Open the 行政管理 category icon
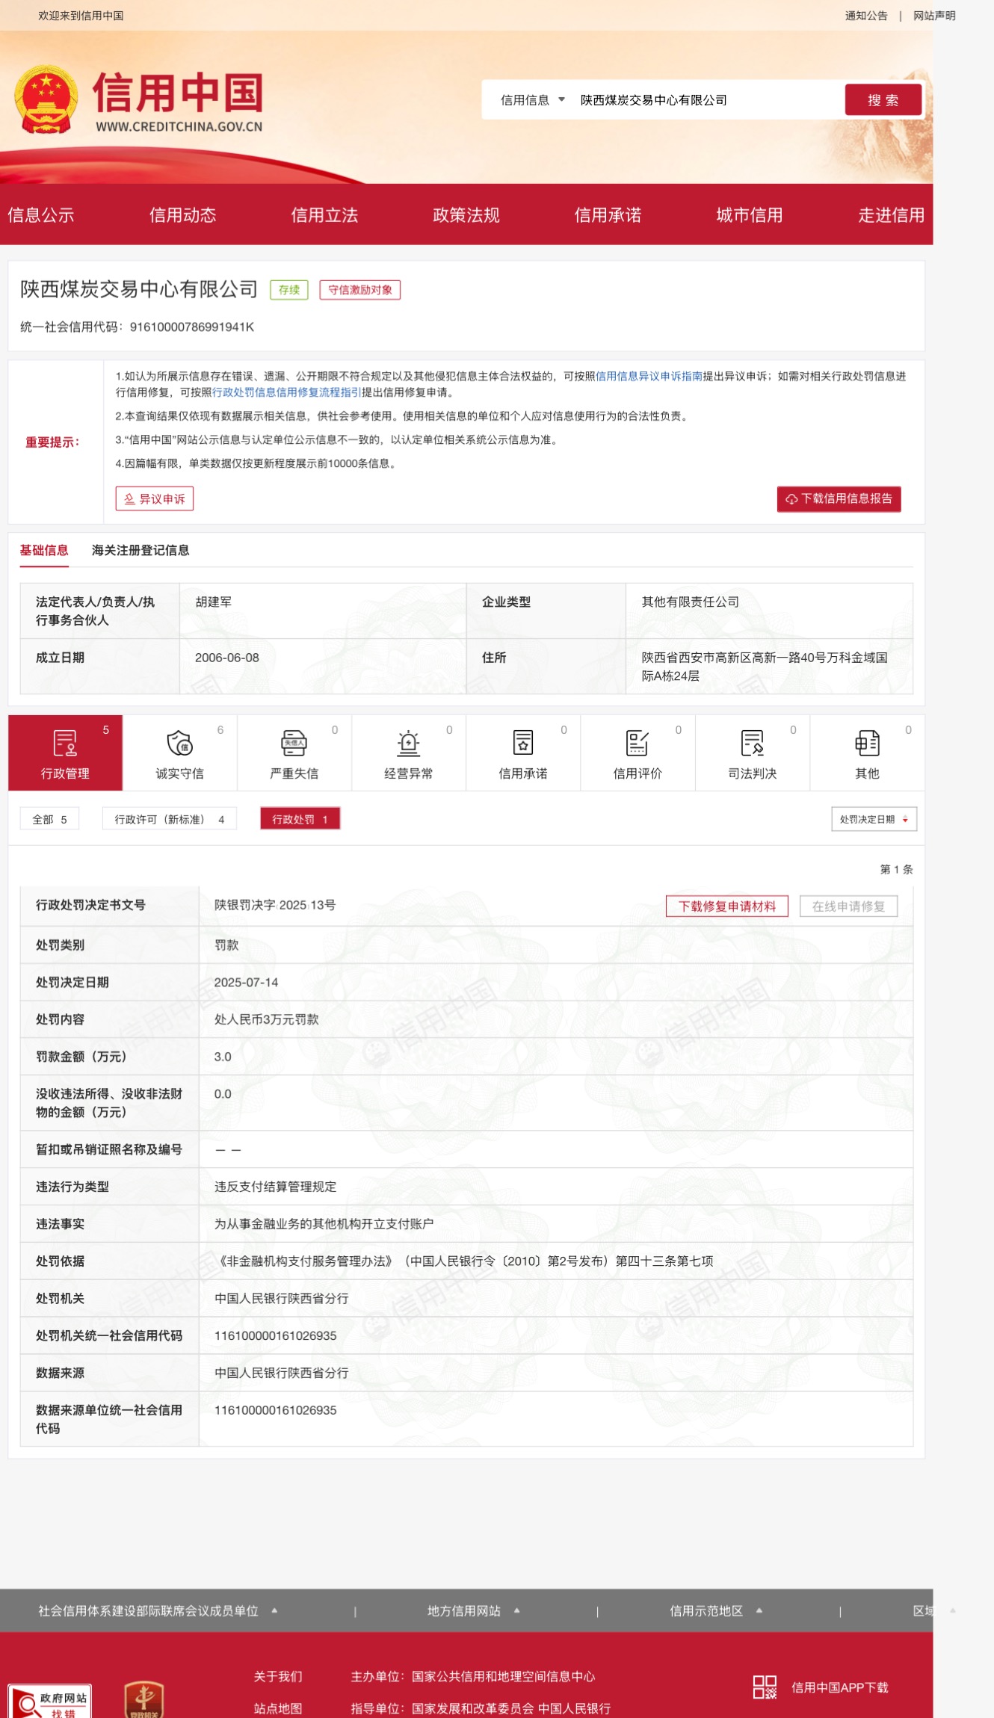The image size is (994, 1718). 65,744
